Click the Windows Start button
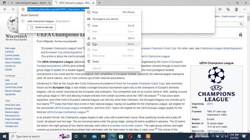This screenshot has width=250, height=140. tap(4, 136)
